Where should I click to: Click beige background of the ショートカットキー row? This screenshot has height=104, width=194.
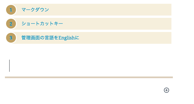click(x=117, y=24)
